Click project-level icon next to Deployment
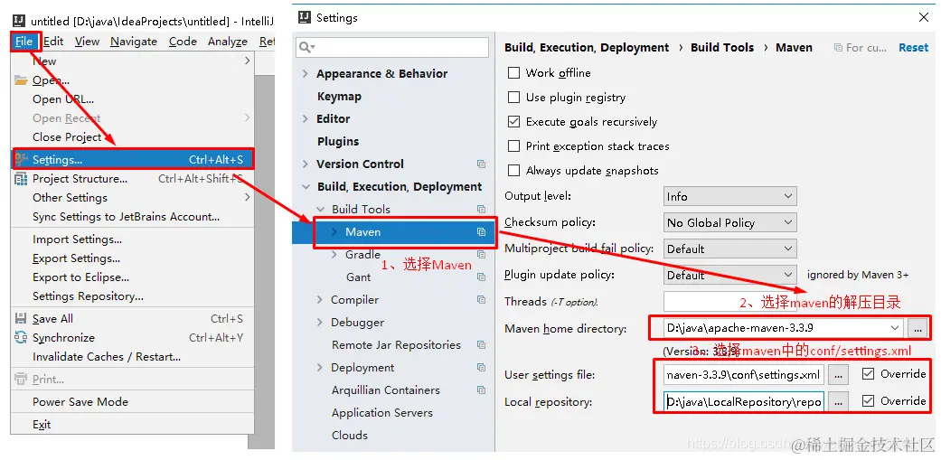941x460 pixels. [481, 368]
